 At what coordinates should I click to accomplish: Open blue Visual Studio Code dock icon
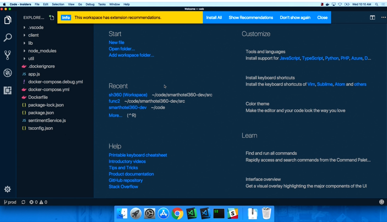(x=205, y=213)
